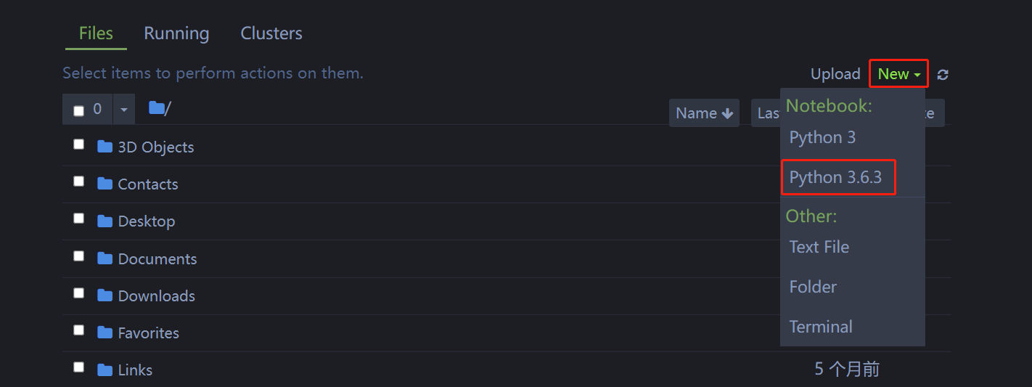Click the root directory breadcrumb folder icon
1032x387 pixels.
pos(157,108)
